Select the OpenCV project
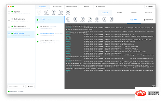Screen dimensions: 162x102 pyautogui.click(x=21, y=12)
